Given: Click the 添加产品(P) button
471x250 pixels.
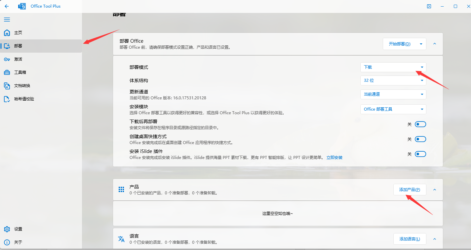Looking at the screenshot, I should point(410,189).
